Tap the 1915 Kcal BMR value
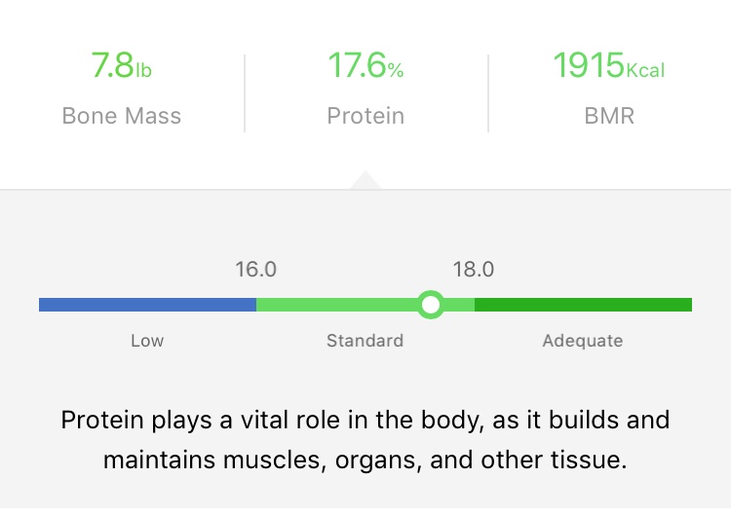 coord(589,65)
